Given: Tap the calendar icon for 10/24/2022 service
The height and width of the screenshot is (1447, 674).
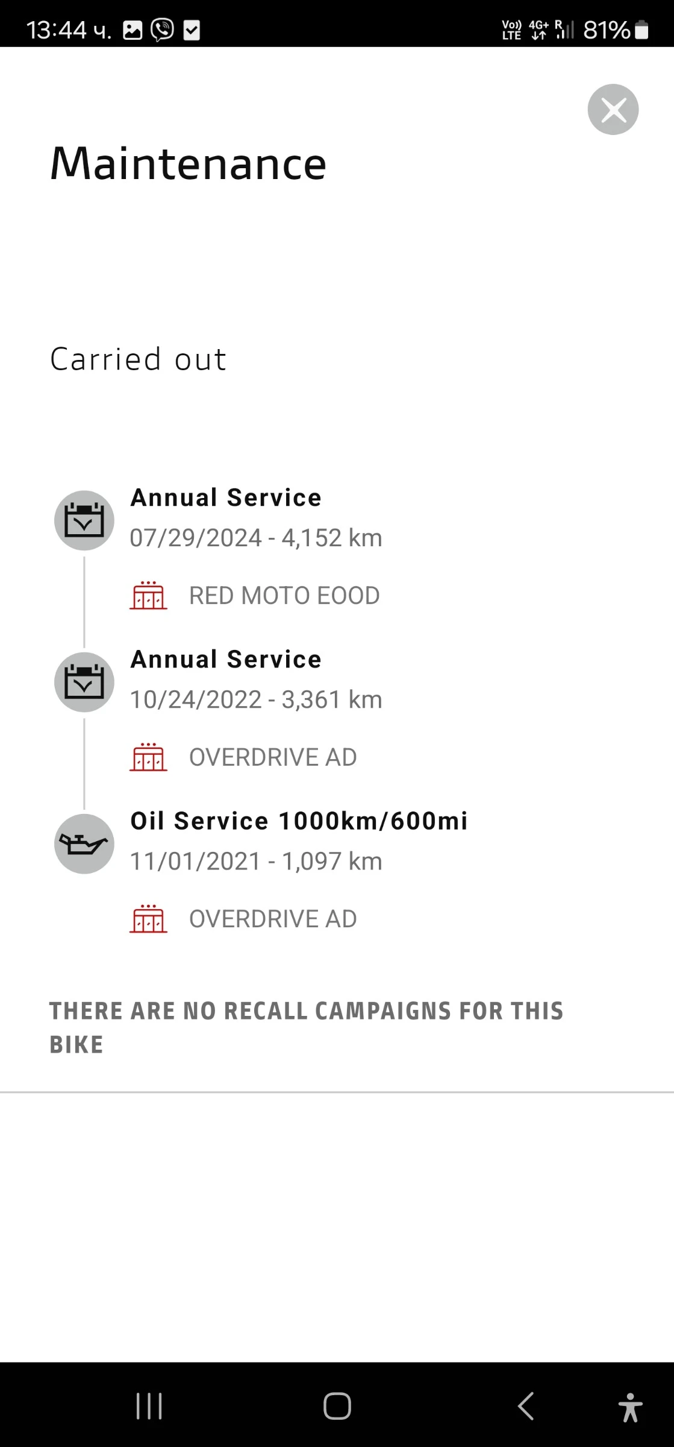Looking at the screenshot, I should 84,682.
